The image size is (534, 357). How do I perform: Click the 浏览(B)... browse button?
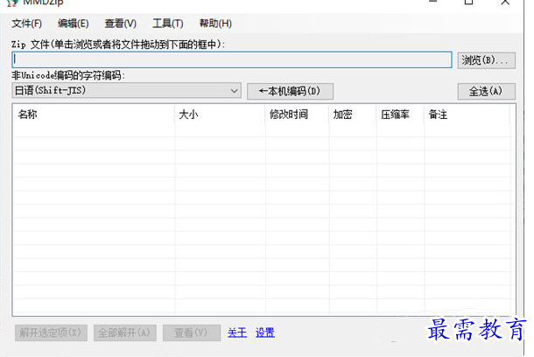pos(486,60)
